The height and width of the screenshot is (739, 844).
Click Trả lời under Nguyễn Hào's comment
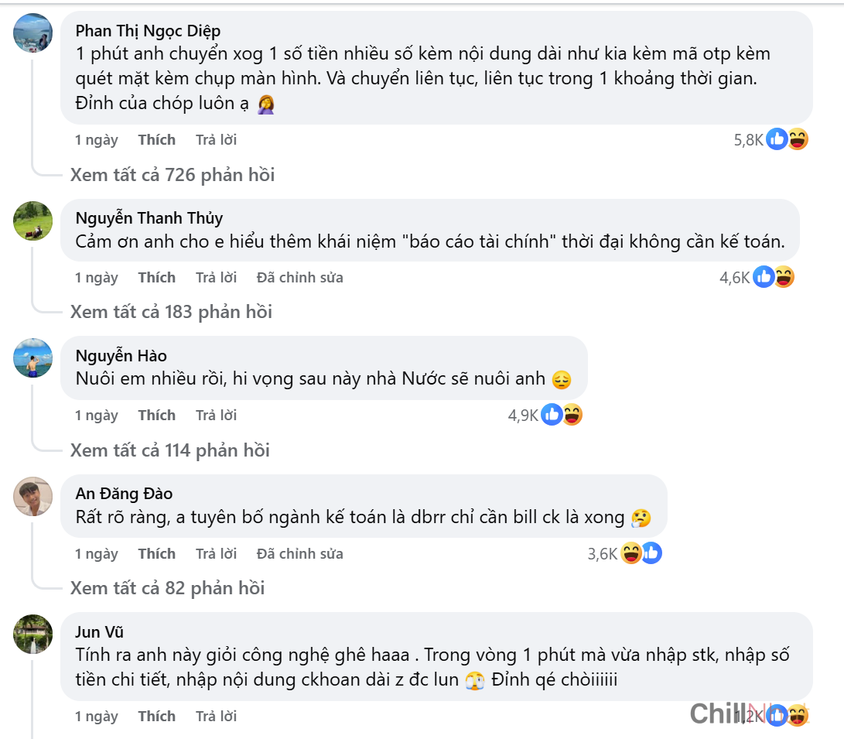coord(215,415)
